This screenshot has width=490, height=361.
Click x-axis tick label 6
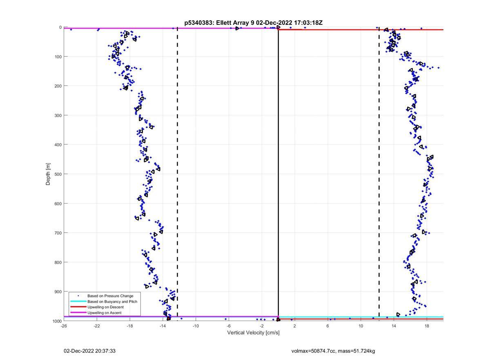pos(328,326)
